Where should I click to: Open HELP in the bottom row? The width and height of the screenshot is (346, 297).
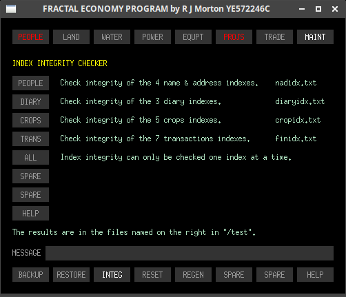point(315,274)
